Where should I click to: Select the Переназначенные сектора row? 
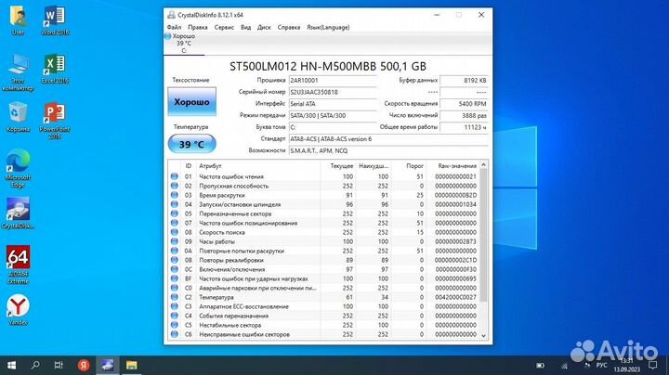coord(324,213)
